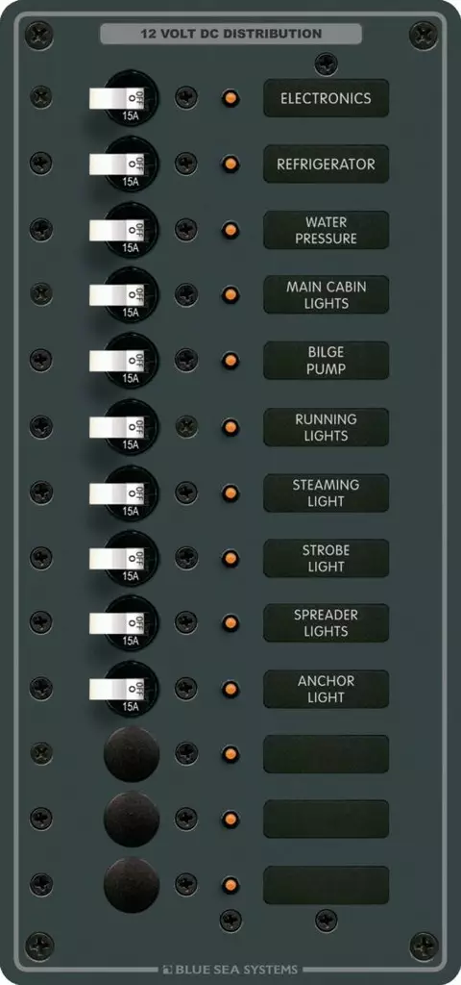
Task: Click the bottom empty label slot
Action: (x=327, y=885)
